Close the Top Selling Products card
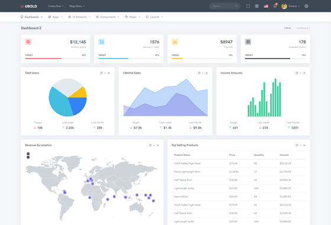 coord(304,145)
